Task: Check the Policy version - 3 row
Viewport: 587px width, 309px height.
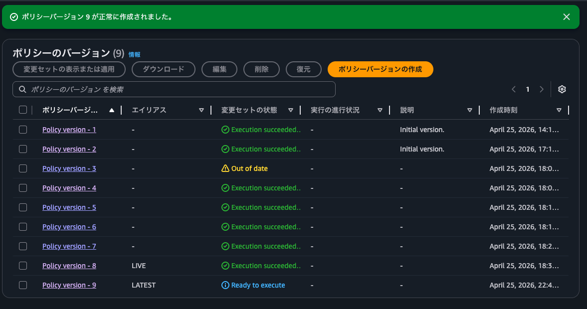Action: (x=23, y=168)
